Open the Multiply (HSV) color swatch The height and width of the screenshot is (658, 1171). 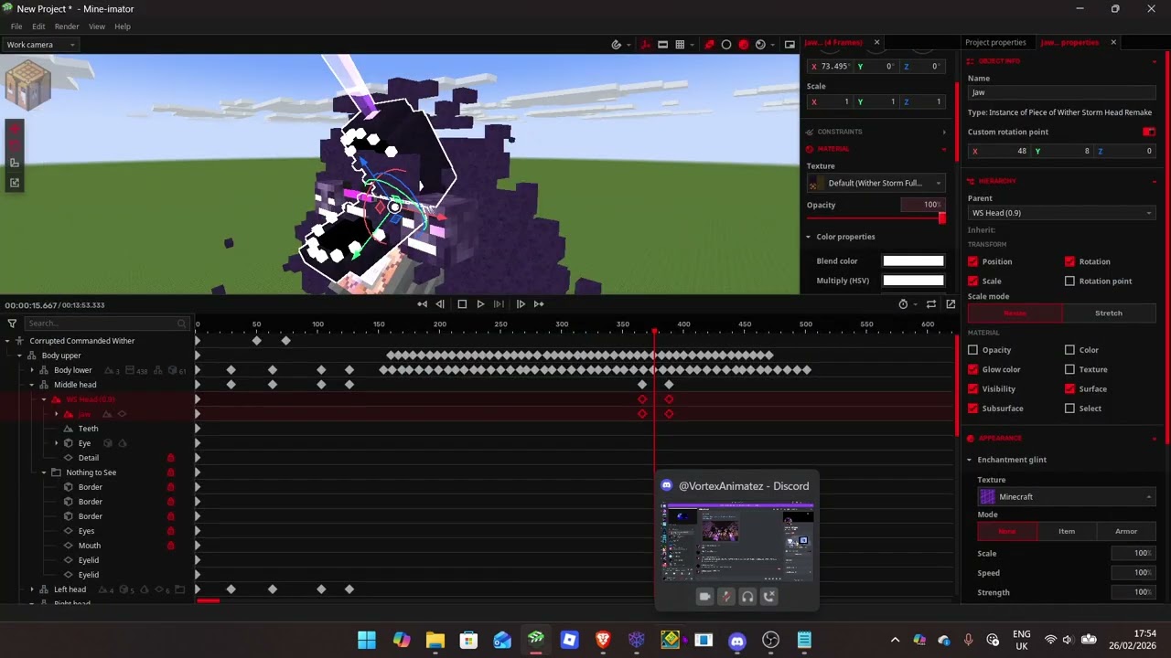coord(913,281)
